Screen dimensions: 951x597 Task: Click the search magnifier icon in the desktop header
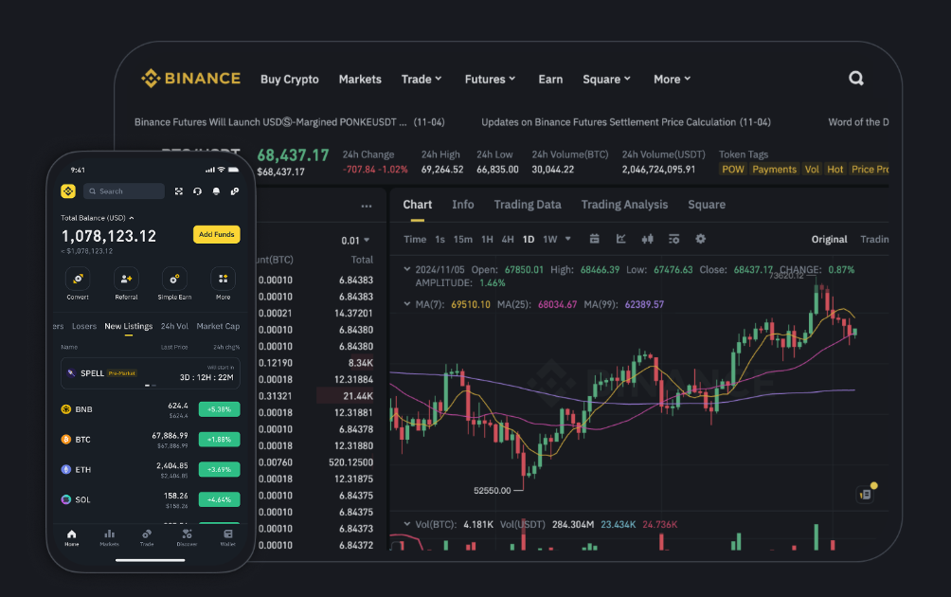point(855,79)
